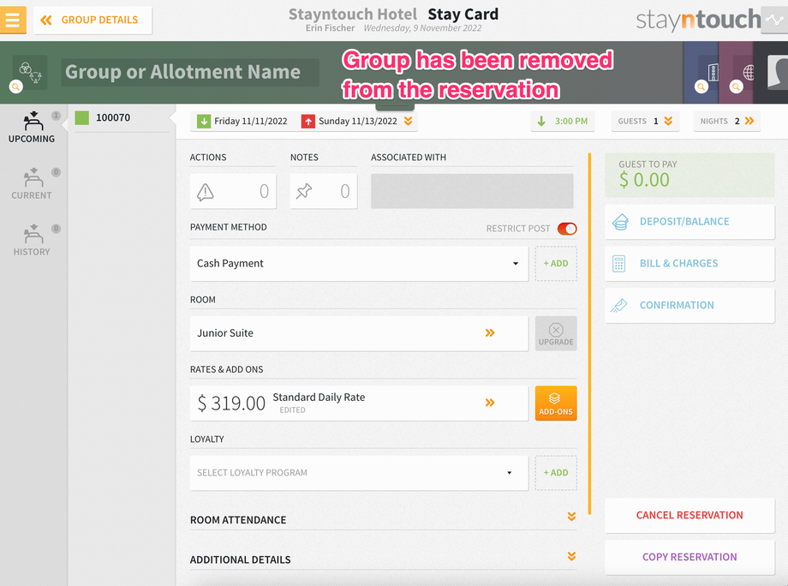Click the Group or Allotment Name field
The image size is (788, 586).
point(190,72)
